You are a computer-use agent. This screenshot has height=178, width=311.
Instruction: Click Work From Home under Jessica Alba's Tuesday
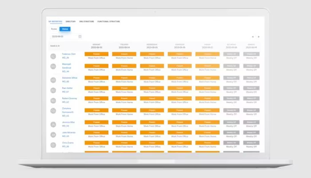pyautogui.click(x=124, y=126)
